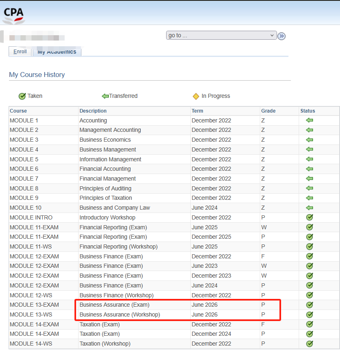Image resolution: width=340 pixels, height=355 pixels.
Task: Sort by the Term column header
Action: (198, 111)
